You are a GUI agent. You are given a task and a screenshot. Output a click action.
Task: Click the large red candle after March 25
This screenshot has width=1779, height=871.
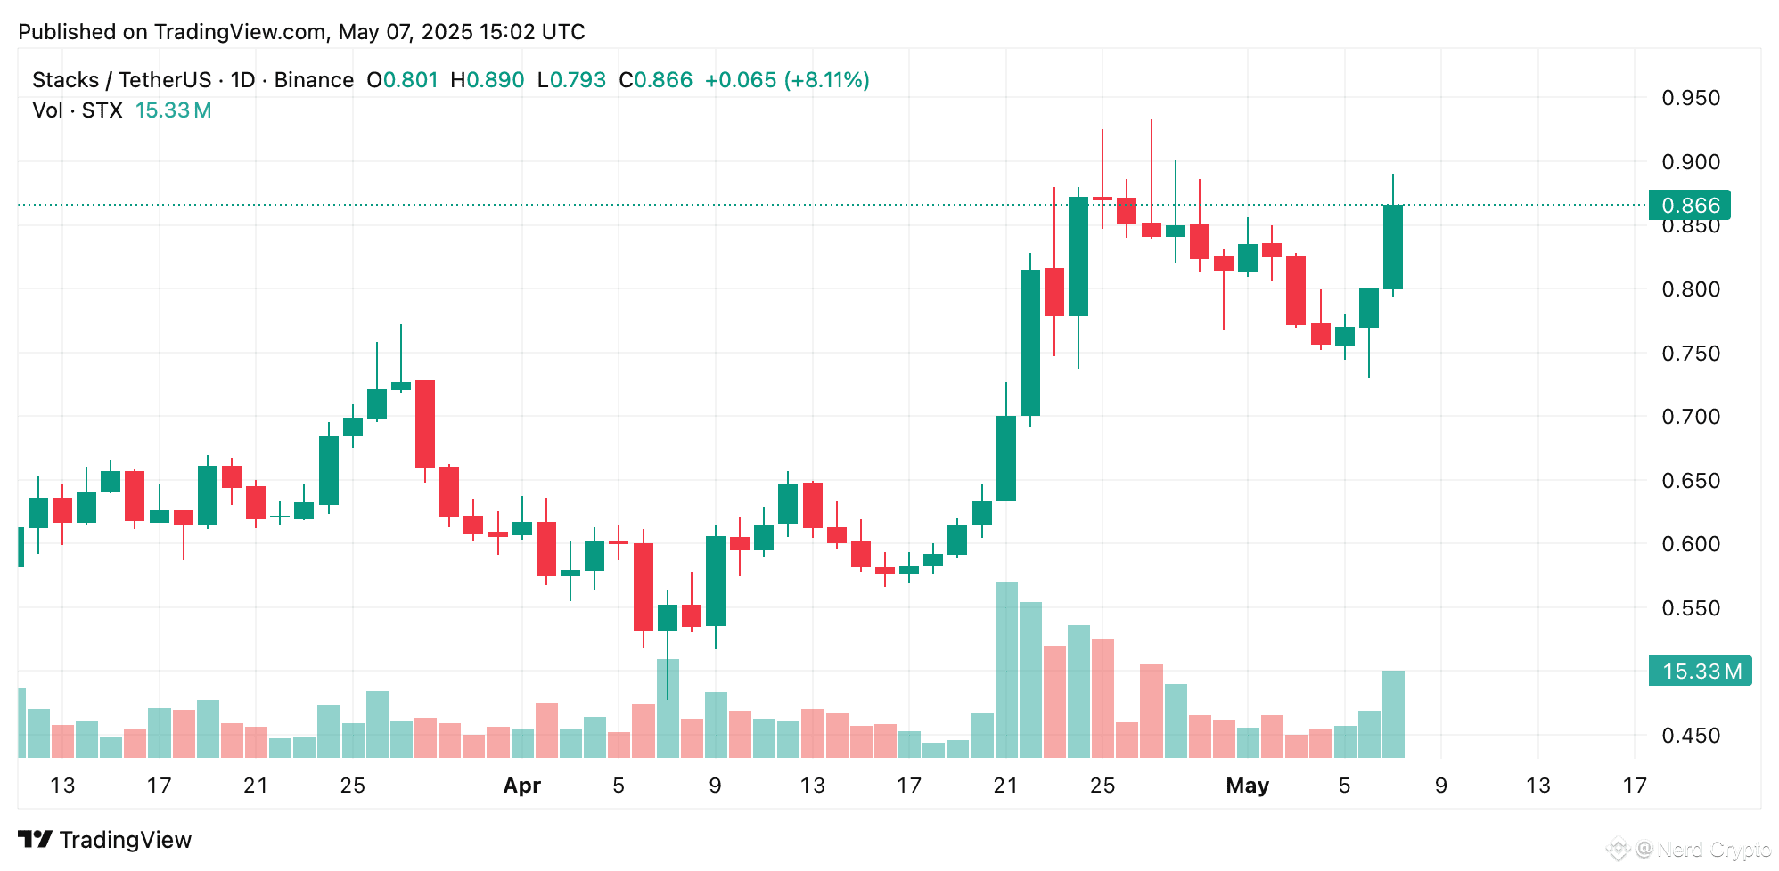coord(425,424)
